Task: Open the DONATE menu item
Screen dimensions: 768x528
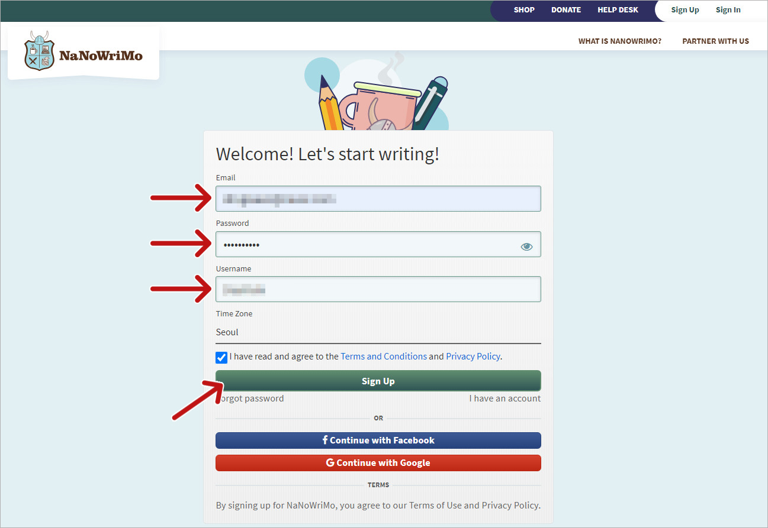Action: tap(566, 10)
